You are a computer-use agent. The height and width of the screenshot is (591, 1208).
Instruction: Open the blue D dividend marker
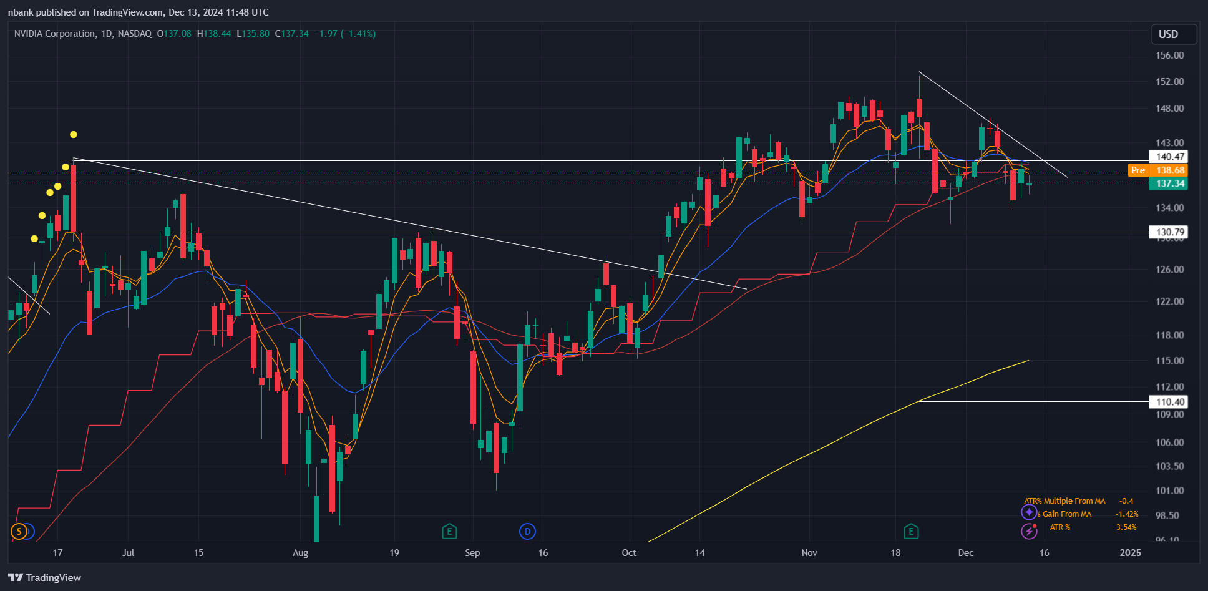pyautogui.click(x=527, y=532)
